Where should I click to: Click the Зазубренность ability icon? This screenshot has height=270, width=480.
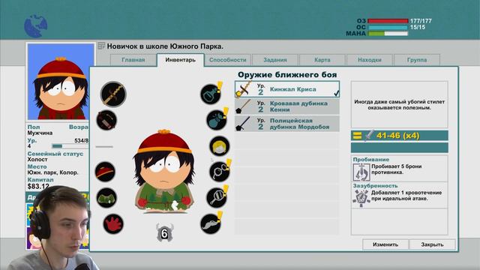(361, 198)
